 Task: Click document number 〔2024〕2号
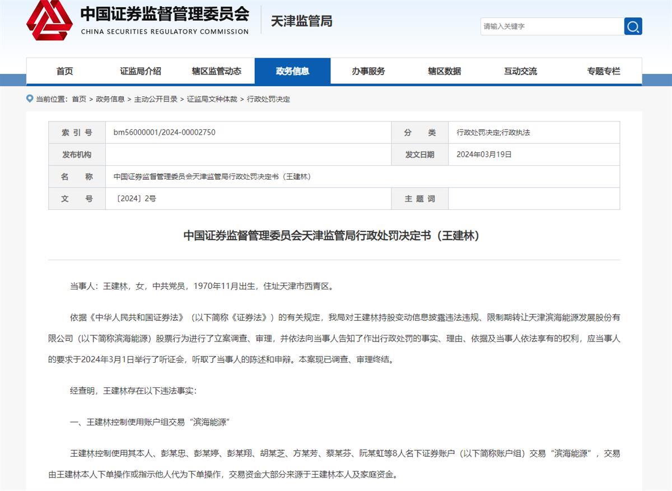134,199
